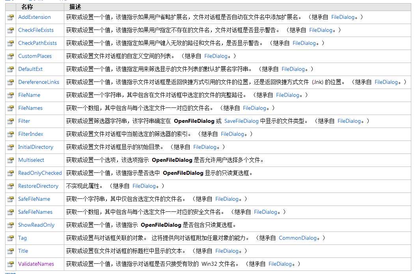Follow FileDialog link in FilterIndex description

pyautogui.click(x=232, y=134)
